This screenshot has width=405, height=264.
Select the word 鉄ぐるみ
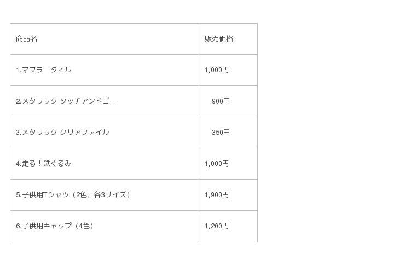(x=57, y=164)
